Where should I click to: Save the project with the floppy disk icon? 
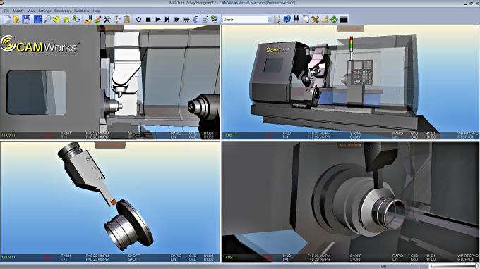(x=26, y=20)
